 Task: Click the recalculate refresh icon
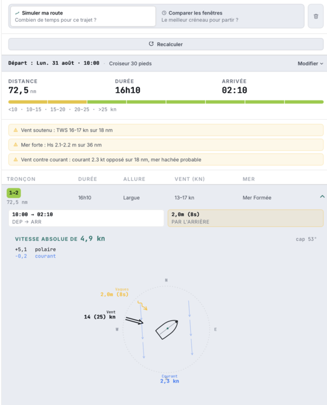[151, 44]
